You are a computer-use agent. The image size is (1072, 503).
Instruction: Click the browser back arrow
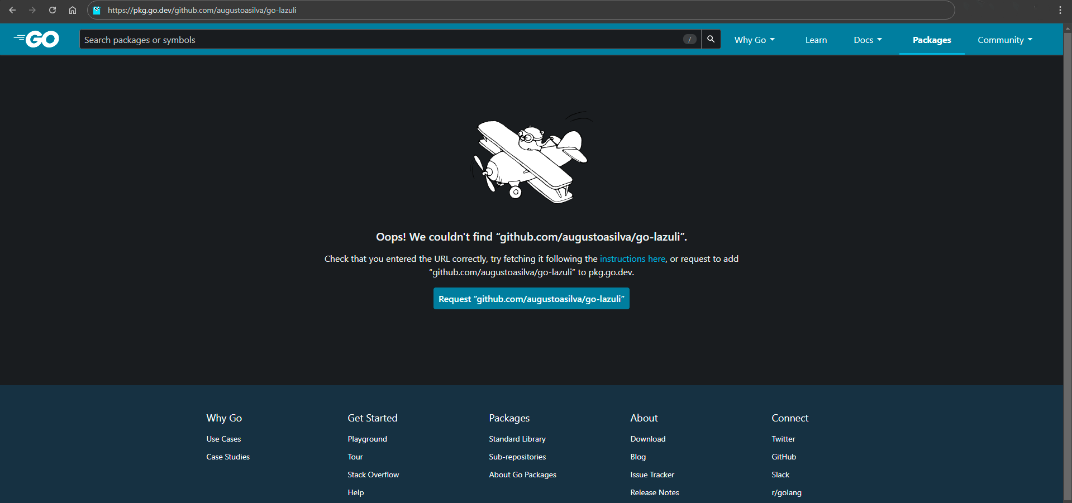point(12,10)
